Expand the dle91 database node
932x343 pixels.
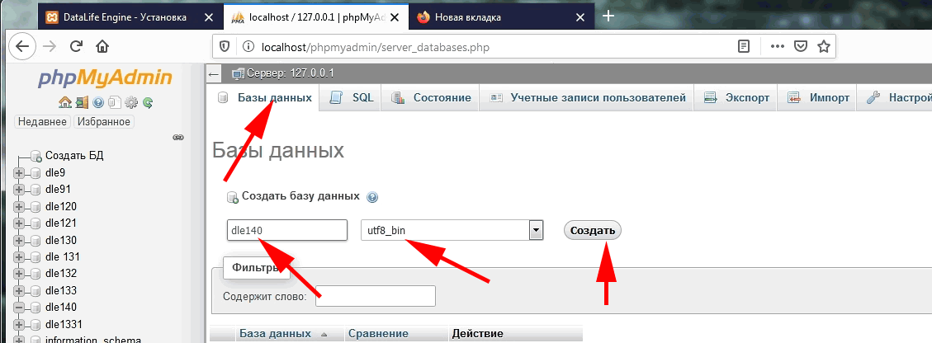click(19, 190)
